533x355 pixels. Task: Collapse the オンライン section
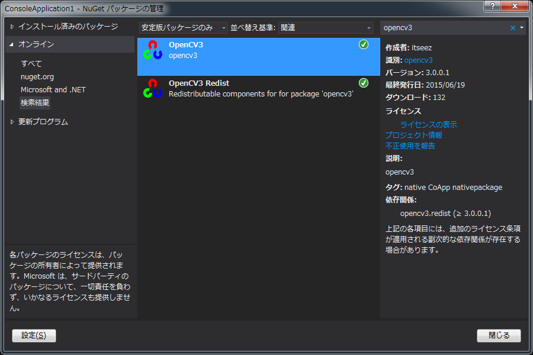tap(12, 44)
